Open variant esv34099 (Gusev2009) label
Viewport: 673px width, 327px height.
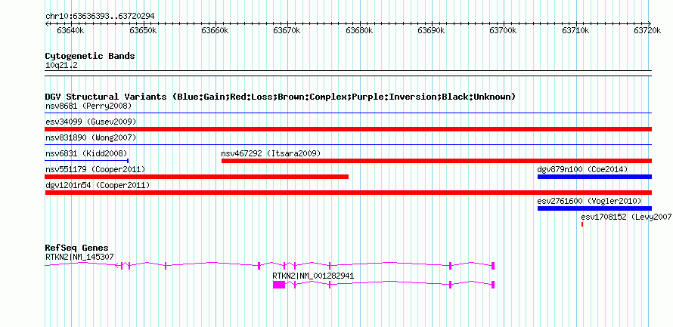click(91, 122)
